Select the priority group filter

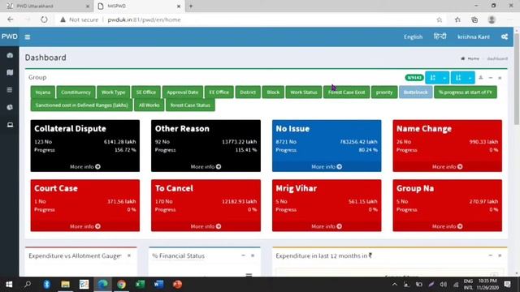(384, 92)
